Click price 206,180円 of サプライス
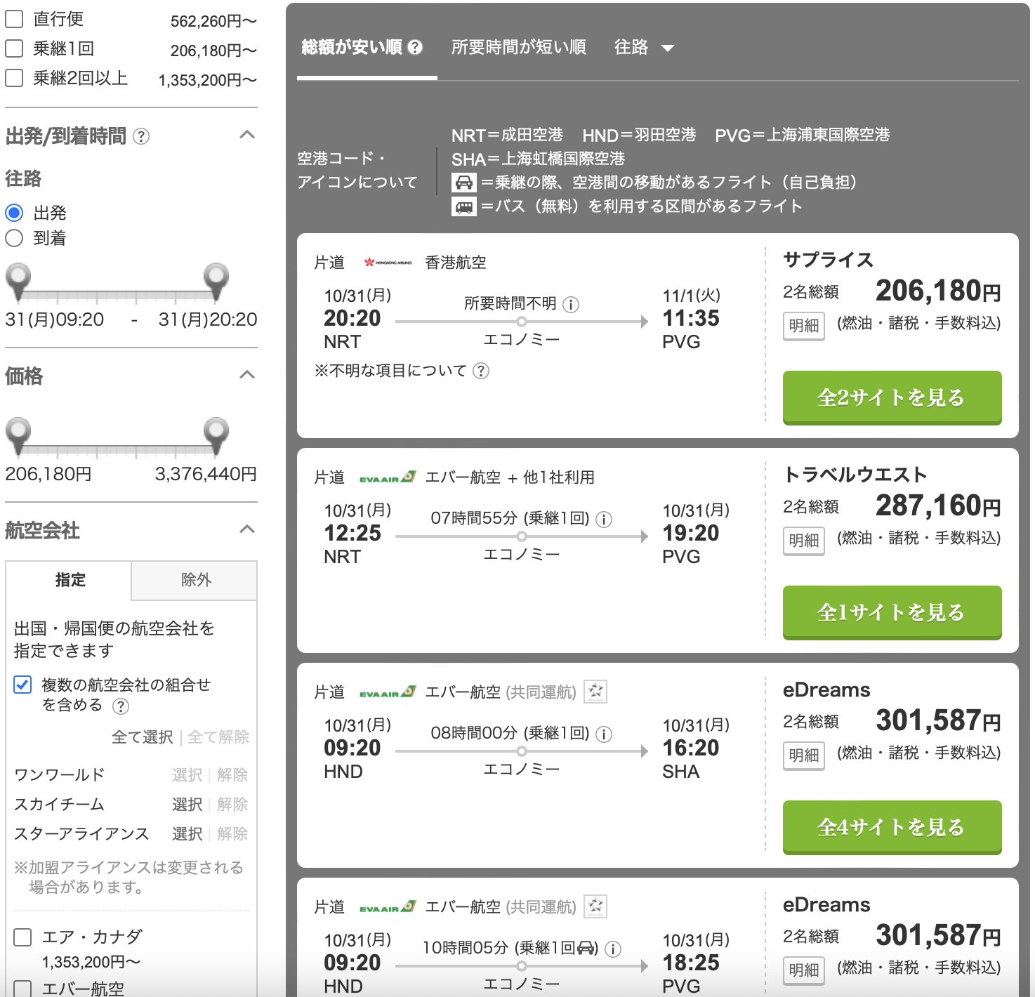The image size is (1035, 997). click(x=938, y=291)
